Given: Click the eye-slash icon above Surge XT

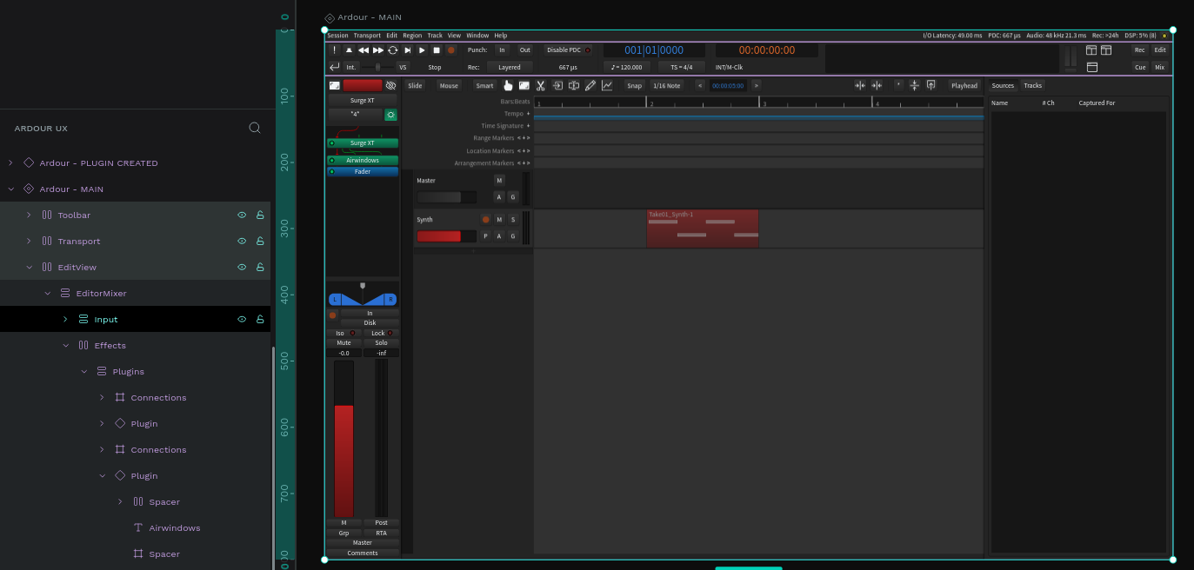Looking at the screenshot, I should 390,85.
